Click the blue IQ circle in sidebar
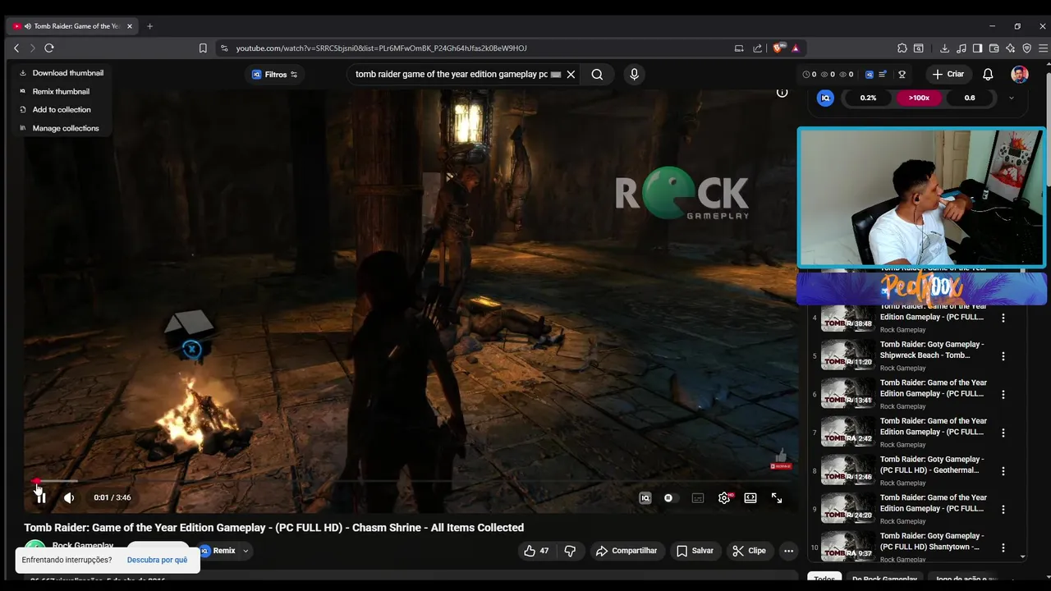 [x=826, y=98]
